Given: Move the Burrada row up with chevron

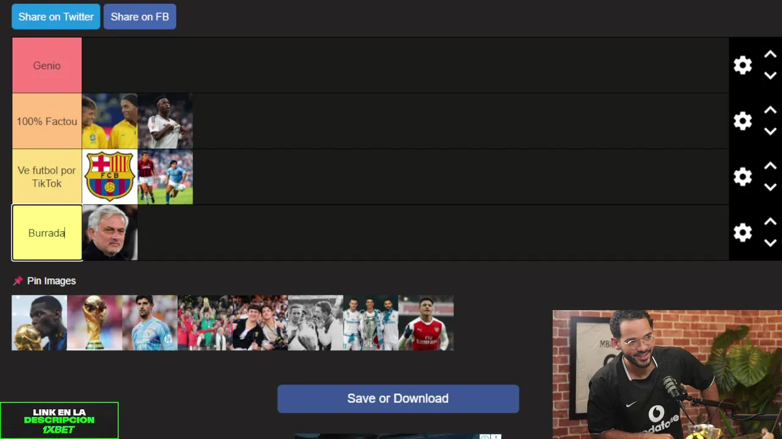Looking at the screenshot, I should pos(770,221).
